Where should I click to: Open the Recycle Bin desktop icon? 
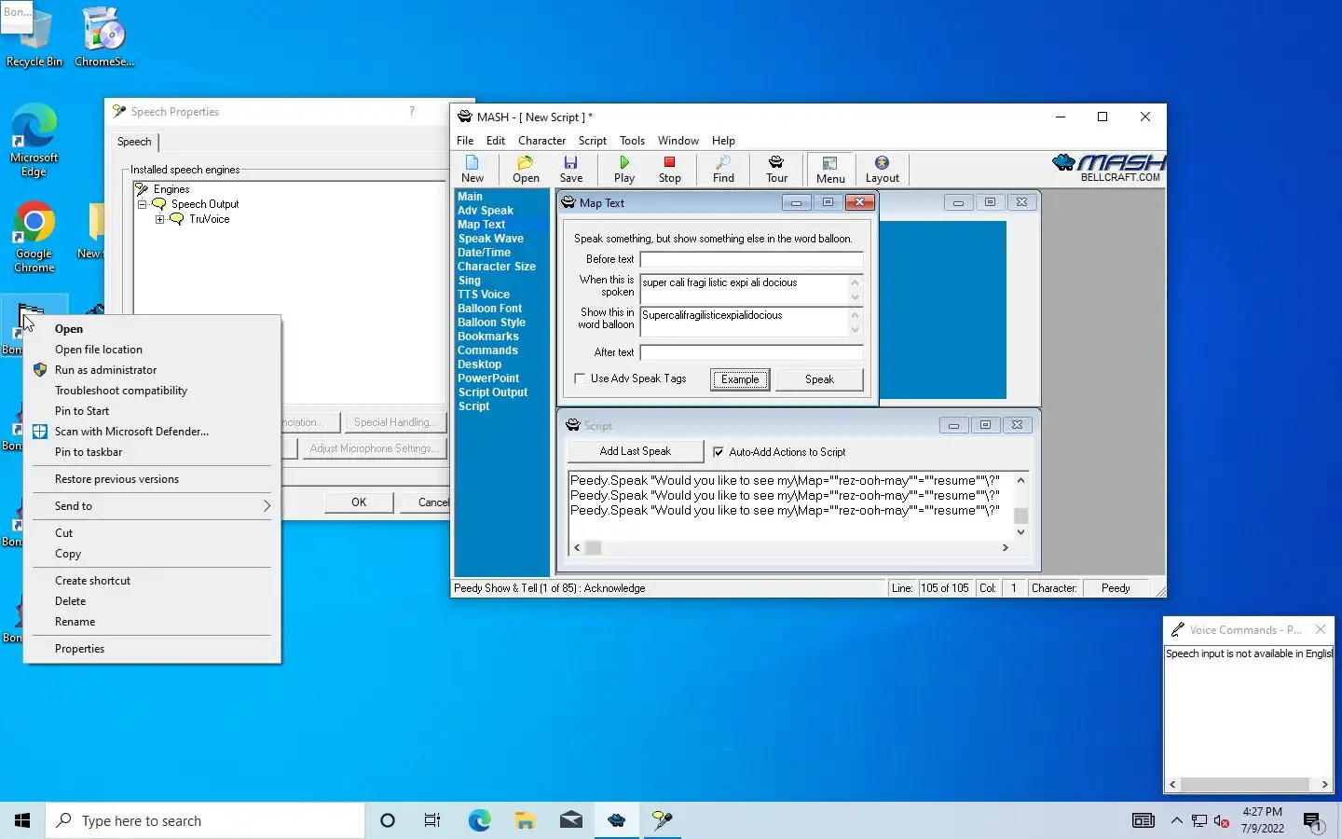[x=34, y=37]
